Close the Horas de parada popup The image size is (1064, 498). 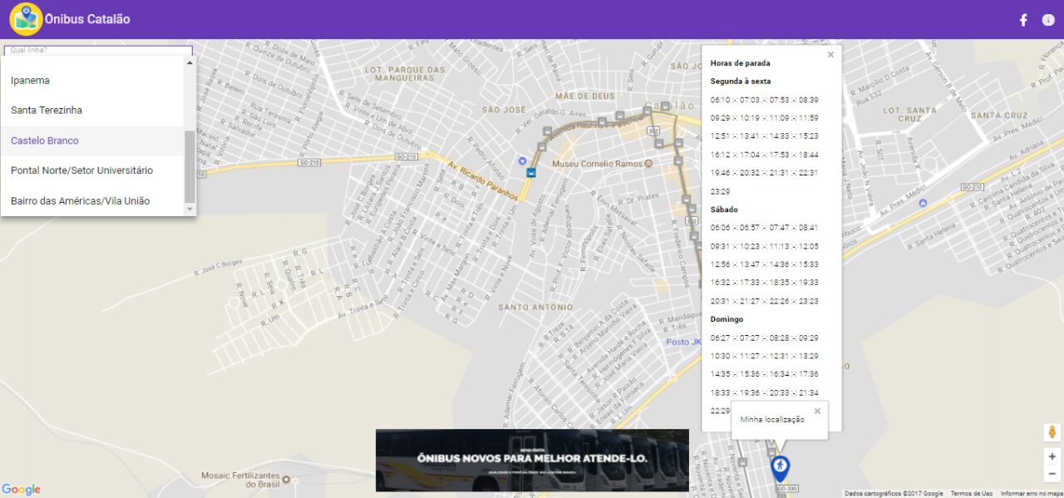click(830, 55)
